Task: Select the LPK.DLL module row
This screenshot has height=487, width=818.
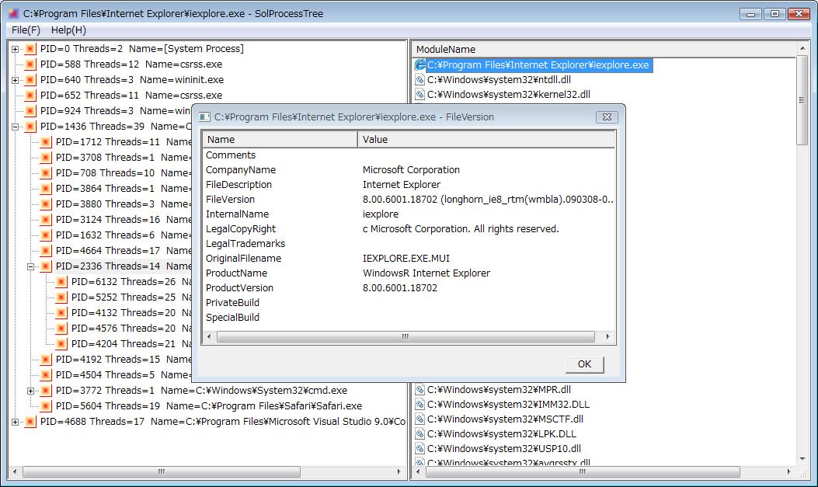Action: pyautogui.click(x=501, y=434)
